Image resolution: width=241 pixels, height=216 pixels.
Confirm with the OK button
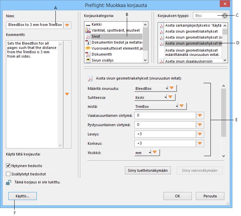tap(178, 196)
